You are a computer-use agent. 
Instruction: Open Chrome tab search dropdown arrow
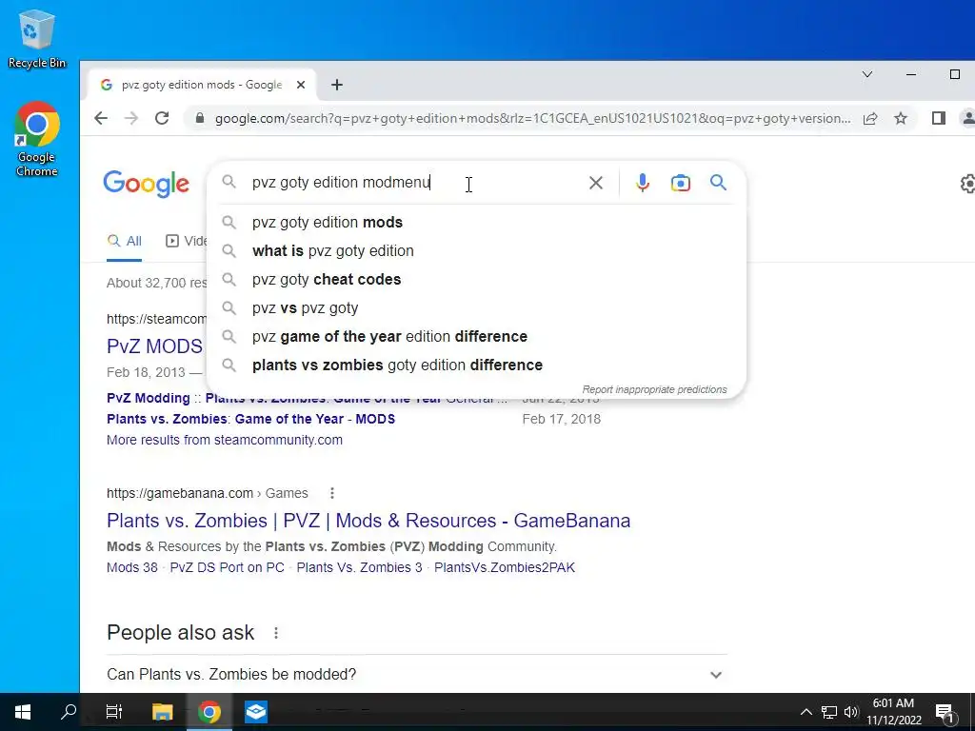[866, 74]
